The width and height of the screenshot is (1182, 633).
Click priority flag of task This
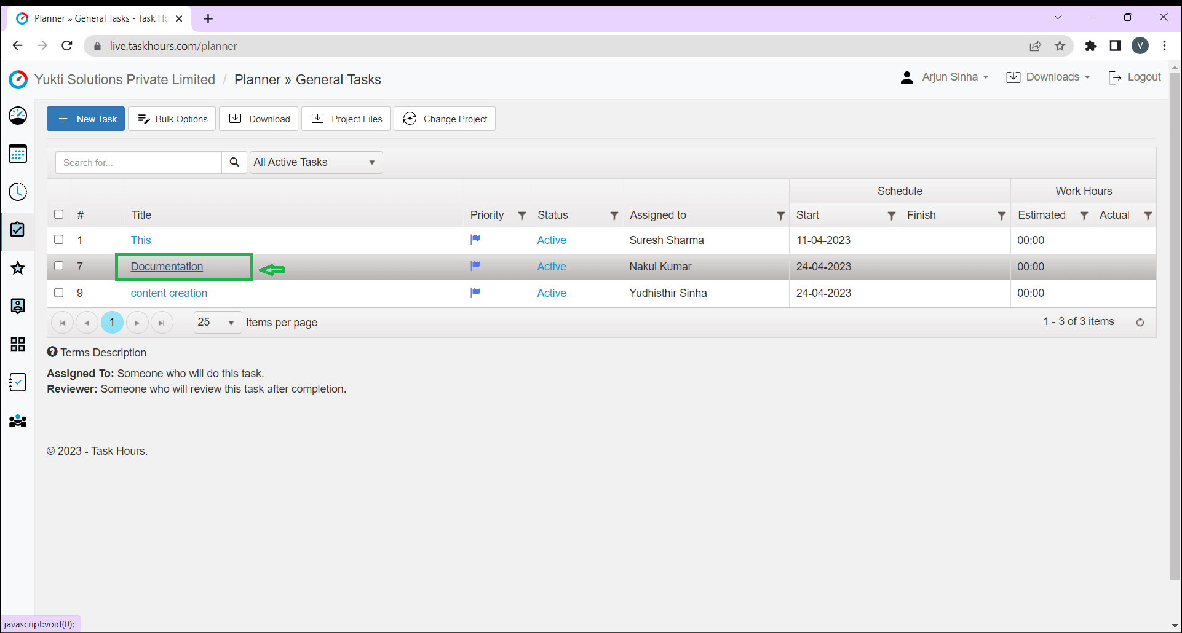pyautogui.click(x=475, y=239)
